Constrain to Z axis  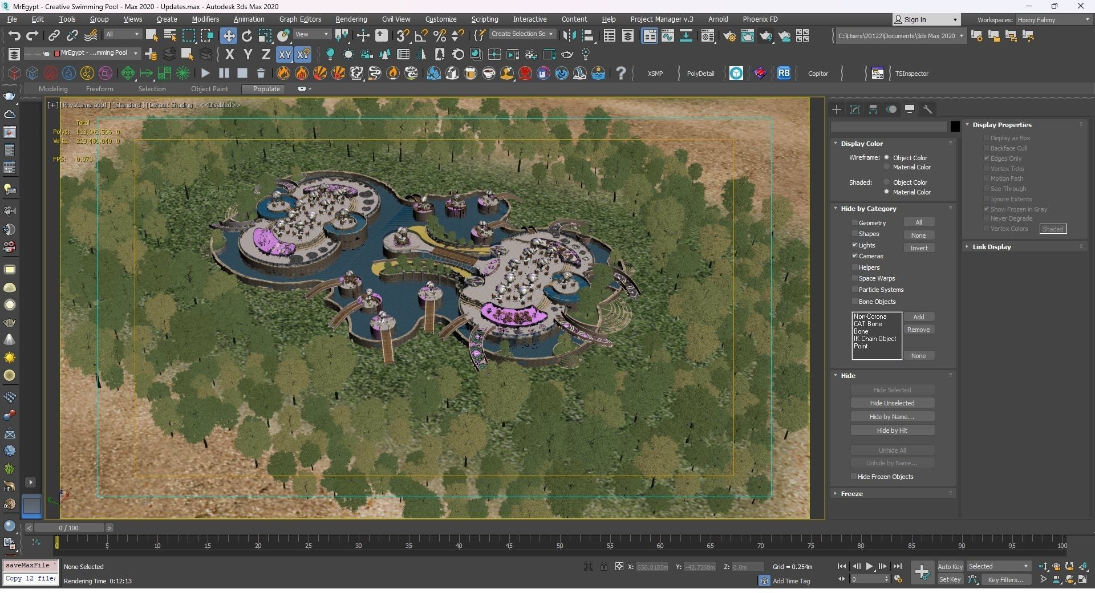(x=266, y=55)
